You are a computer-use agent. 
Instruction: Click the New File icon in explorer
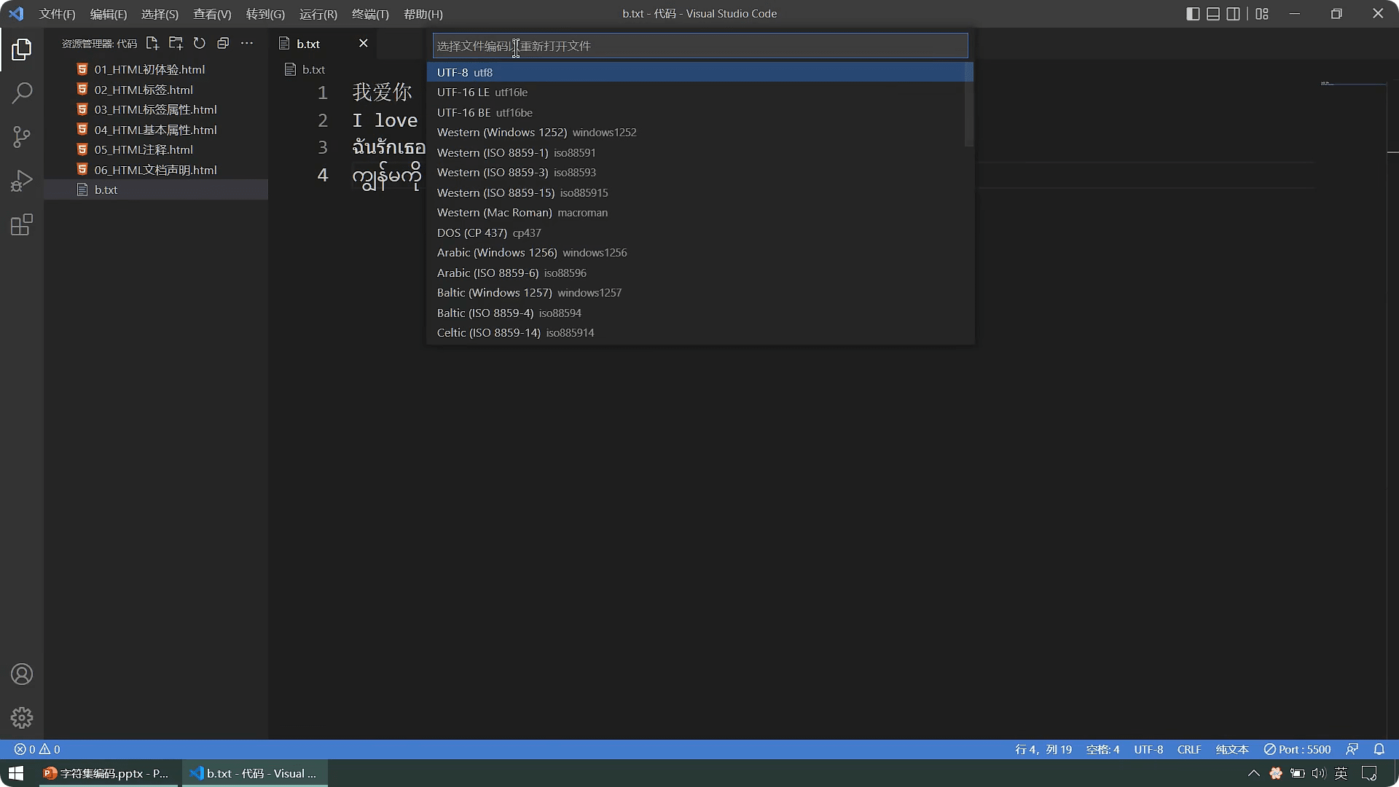point(152,44)
